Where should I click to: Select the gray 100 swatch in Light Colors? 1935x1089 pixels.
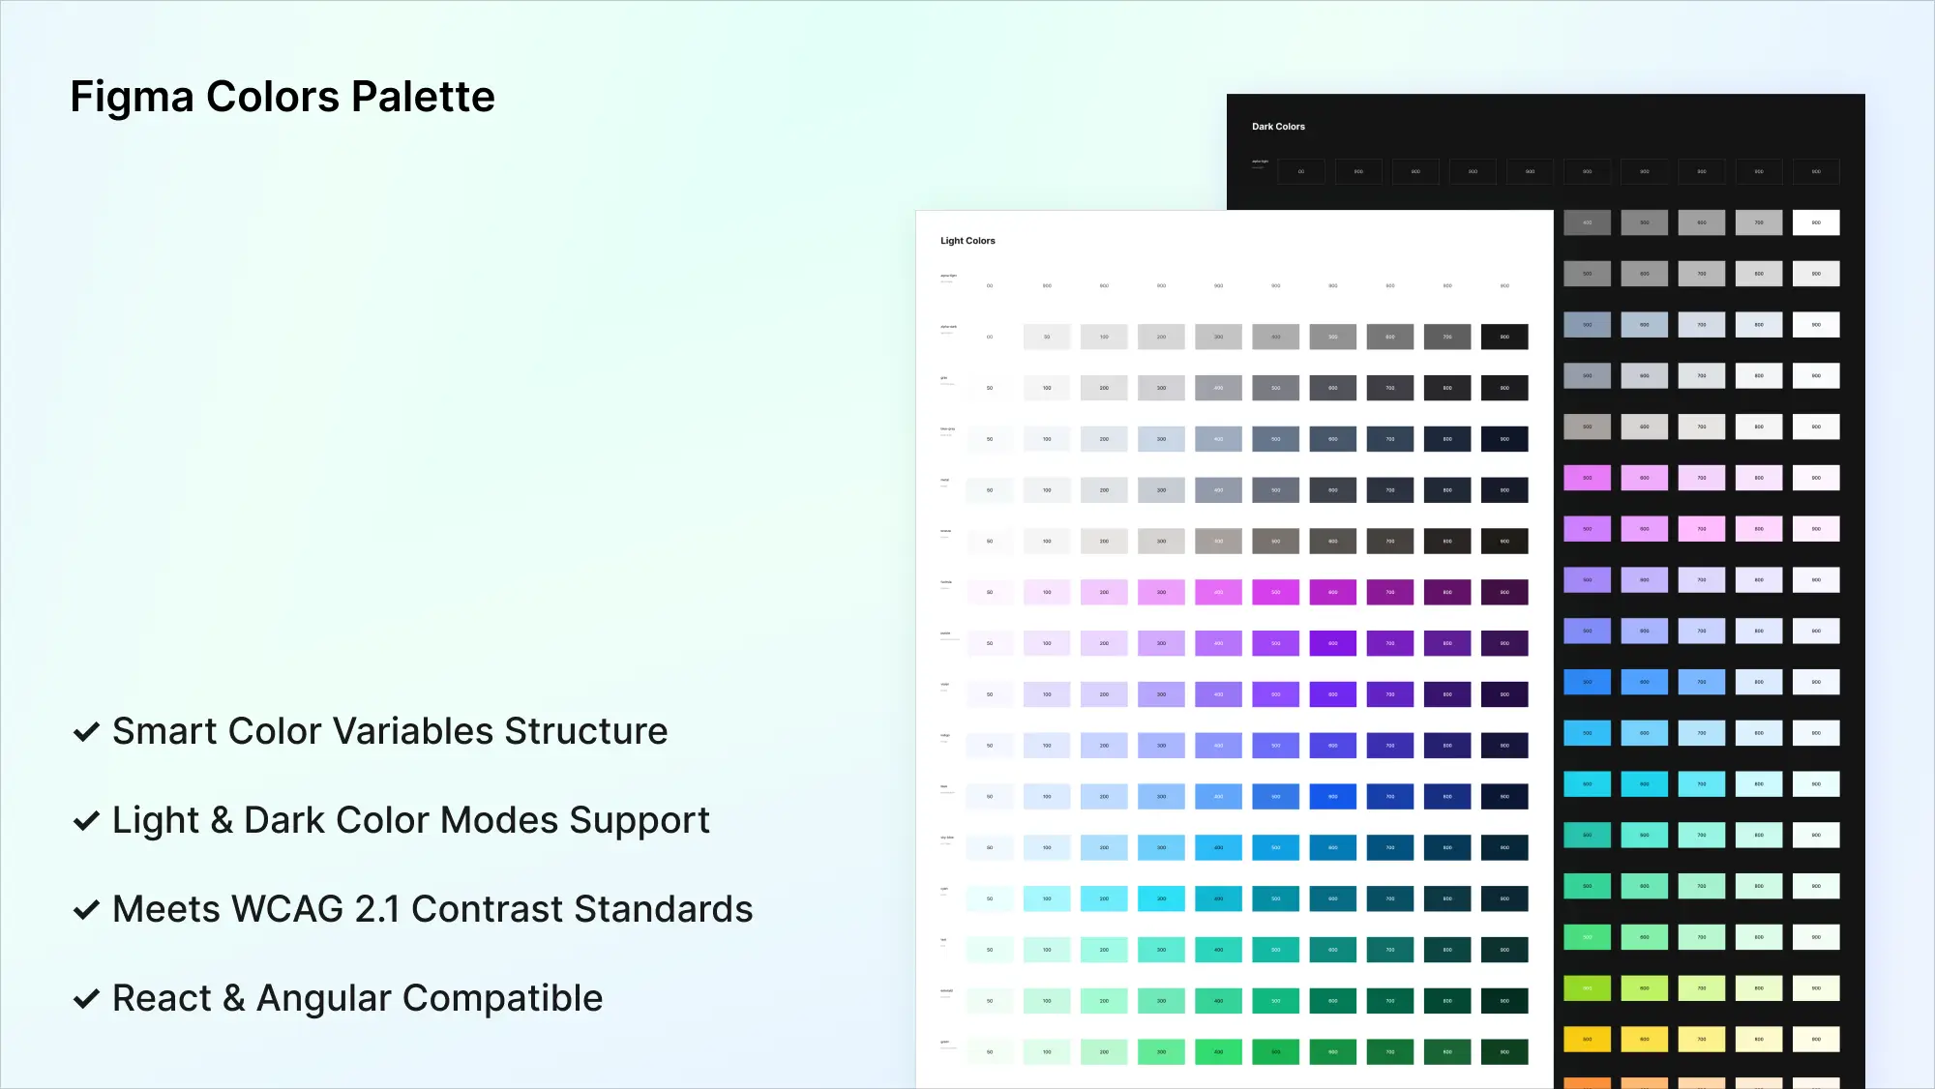pyautogui.click(x=1047, y=388)
